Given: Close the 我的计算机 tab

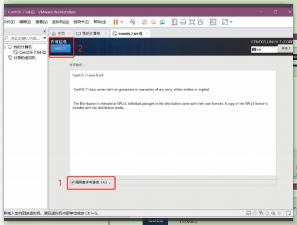Looking at the screenshot, I should pos(106,34).
